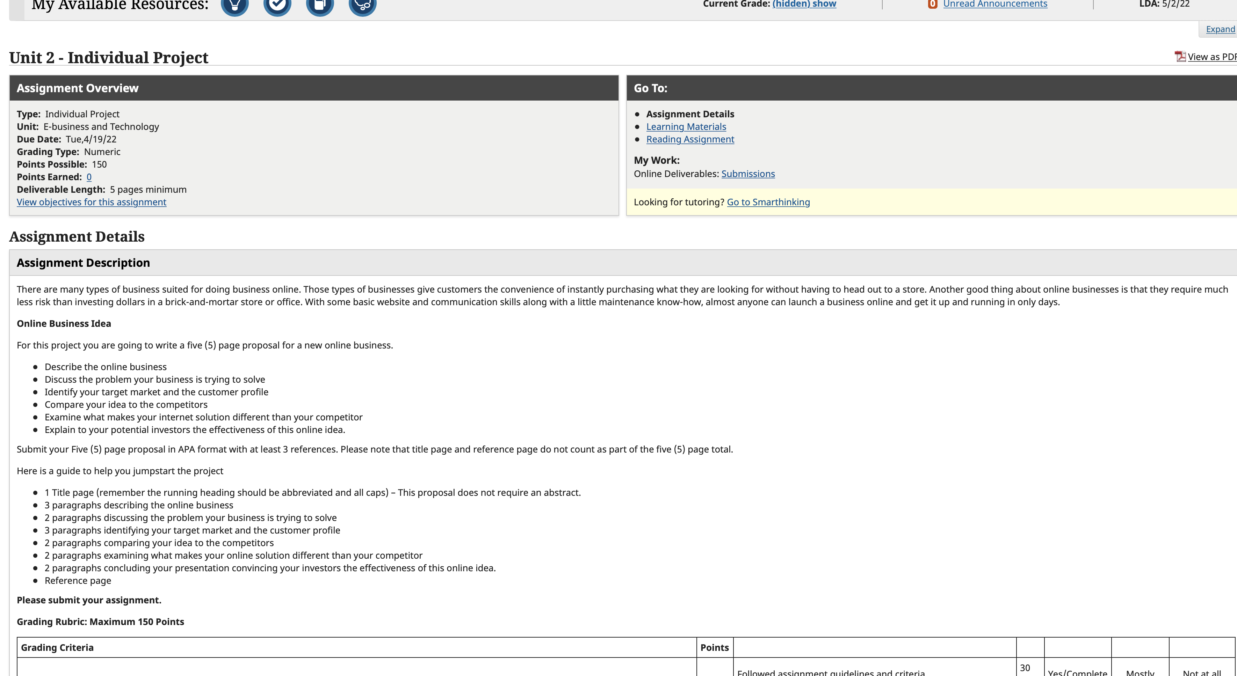Image resolution: width=1237 pixels, height=676 pixels.
Task: Open Unread Announcements link
Action: click(x=995, y=4)
